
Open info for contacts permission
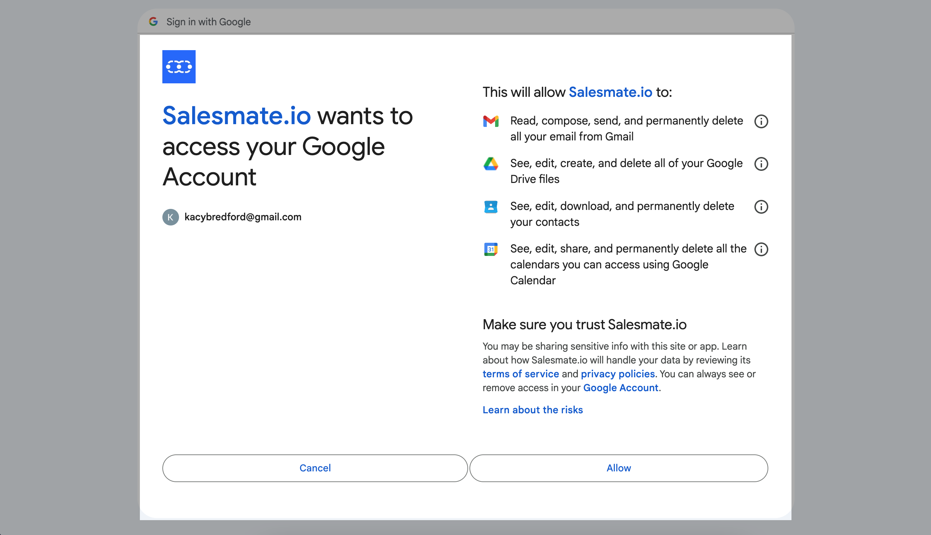pyautogui.click(x=761, y=206)
